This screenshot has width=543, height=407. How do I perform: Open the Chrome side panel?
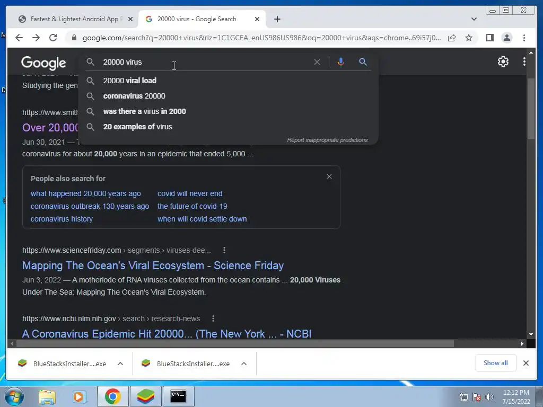point(489,38)
